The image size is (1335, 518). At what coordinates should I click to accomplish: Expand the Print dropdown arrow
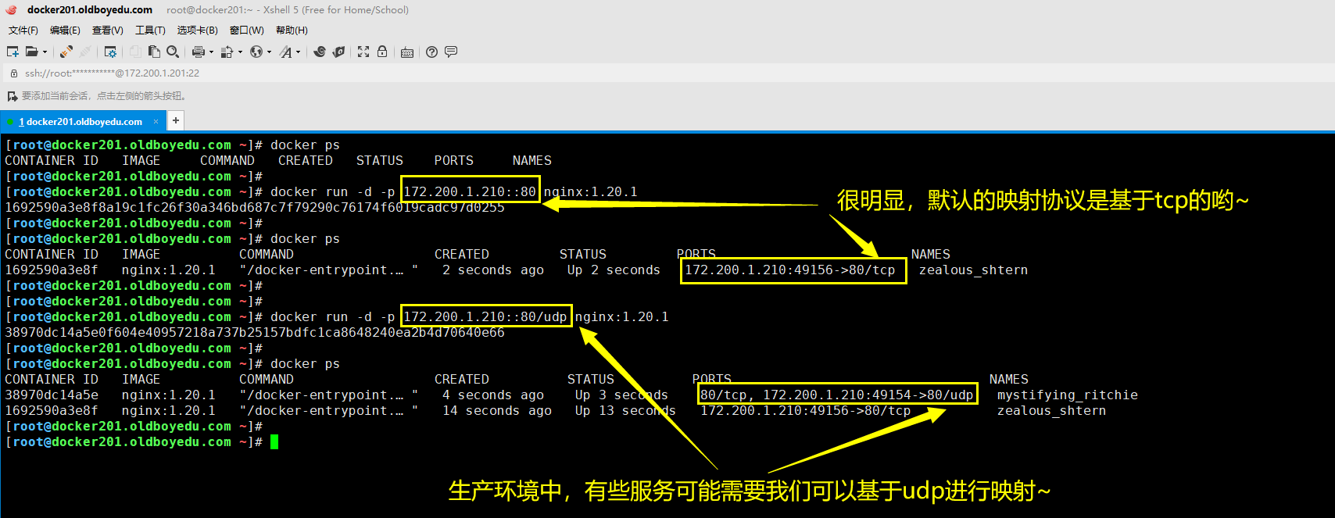coord(211,52)
